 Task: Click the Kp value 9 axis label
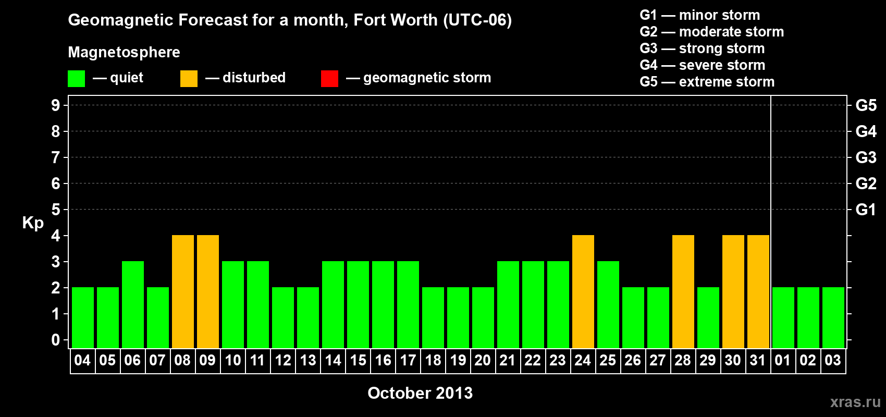56,105
